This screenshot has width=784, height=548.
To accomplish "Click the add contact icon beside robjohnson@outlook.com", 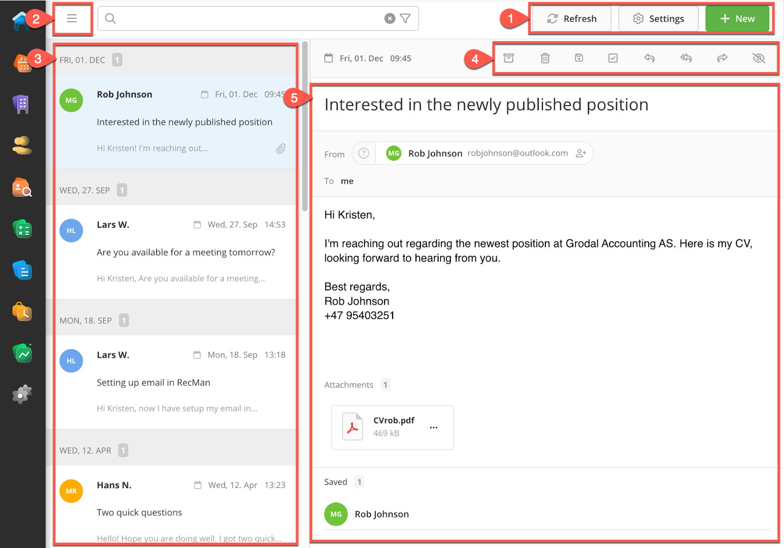I will click(x=581, y=153).
